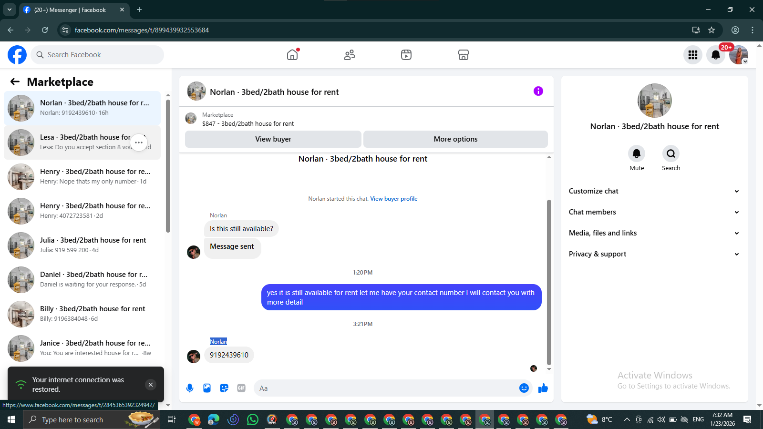Click the volume speaker tray icon

pos(661,419)
